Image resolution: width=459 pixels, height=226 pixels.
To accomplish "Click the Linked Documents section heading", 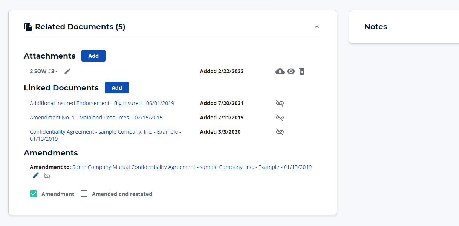I will [x=61, y=88].
